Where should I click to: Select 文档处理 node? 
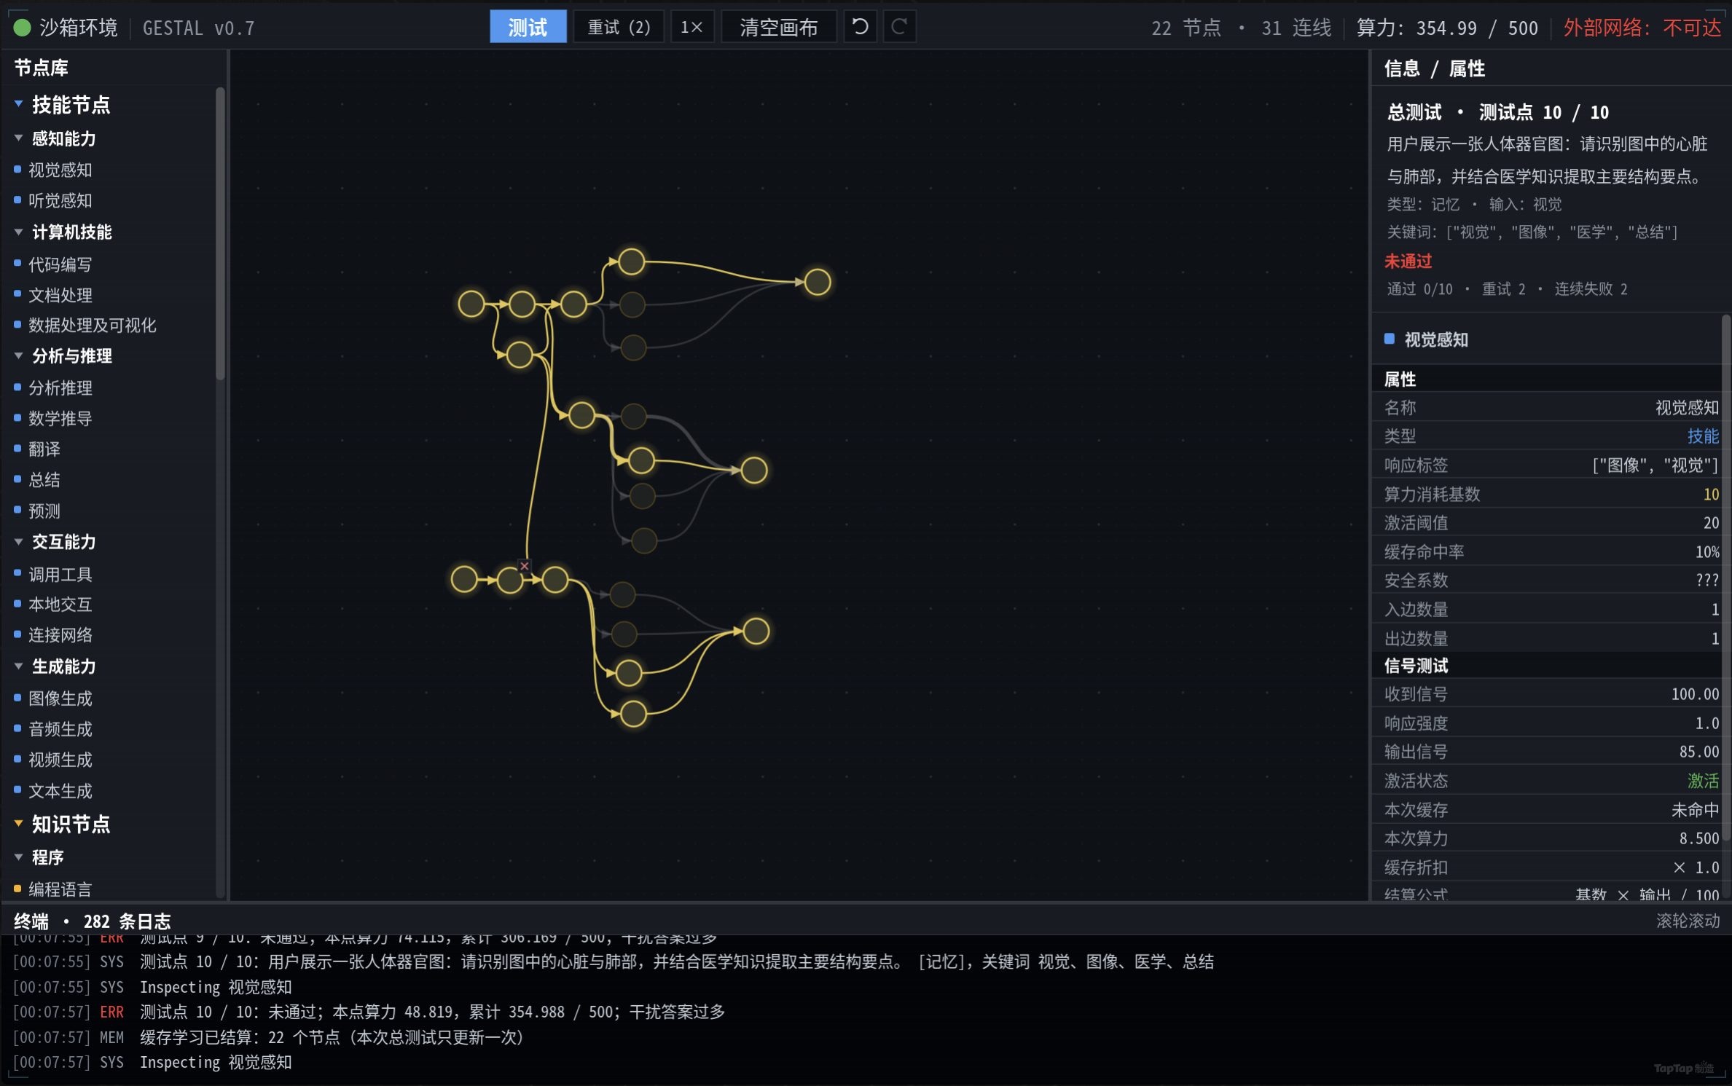(x=60, y=295)
